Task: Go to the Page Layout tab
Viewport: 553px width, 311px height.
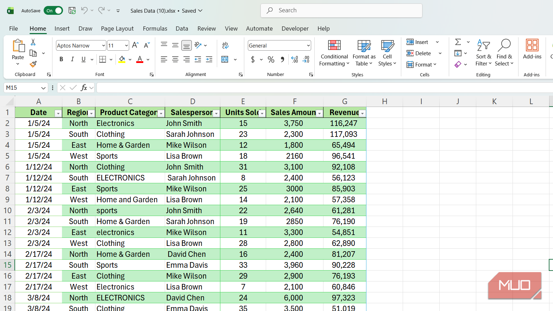Action: (117, 28)
